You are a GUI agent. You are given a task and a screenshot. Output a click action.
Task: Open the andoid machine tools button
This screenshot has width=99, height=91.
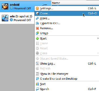pyautogui.click(x=44, y=5)
